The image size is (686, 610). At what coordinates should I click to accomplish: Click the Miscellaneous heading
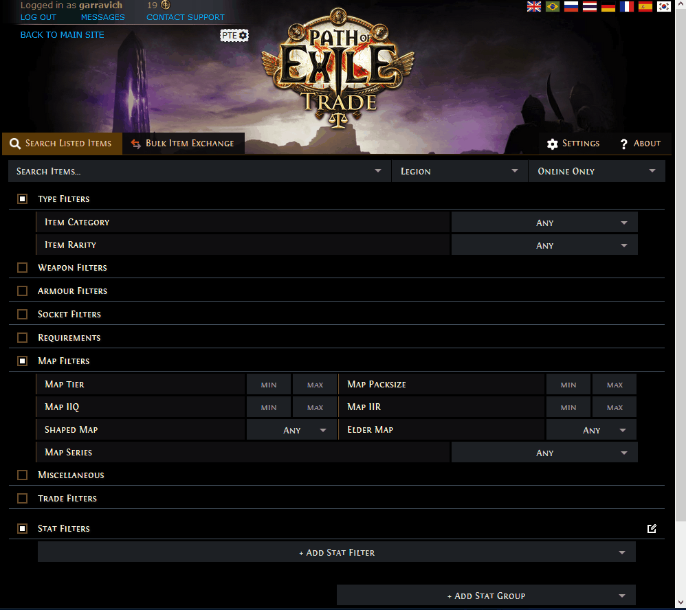tap(71, 475)
